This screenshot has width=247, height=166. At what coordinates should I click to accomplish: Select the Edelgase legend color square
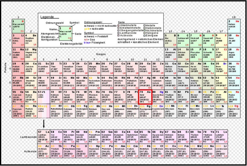(144, 35)
